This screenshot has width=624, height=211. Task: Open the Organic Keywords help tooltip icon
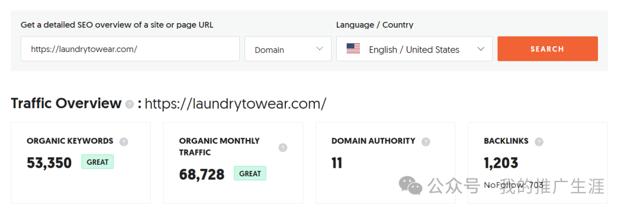click(124, 141)
